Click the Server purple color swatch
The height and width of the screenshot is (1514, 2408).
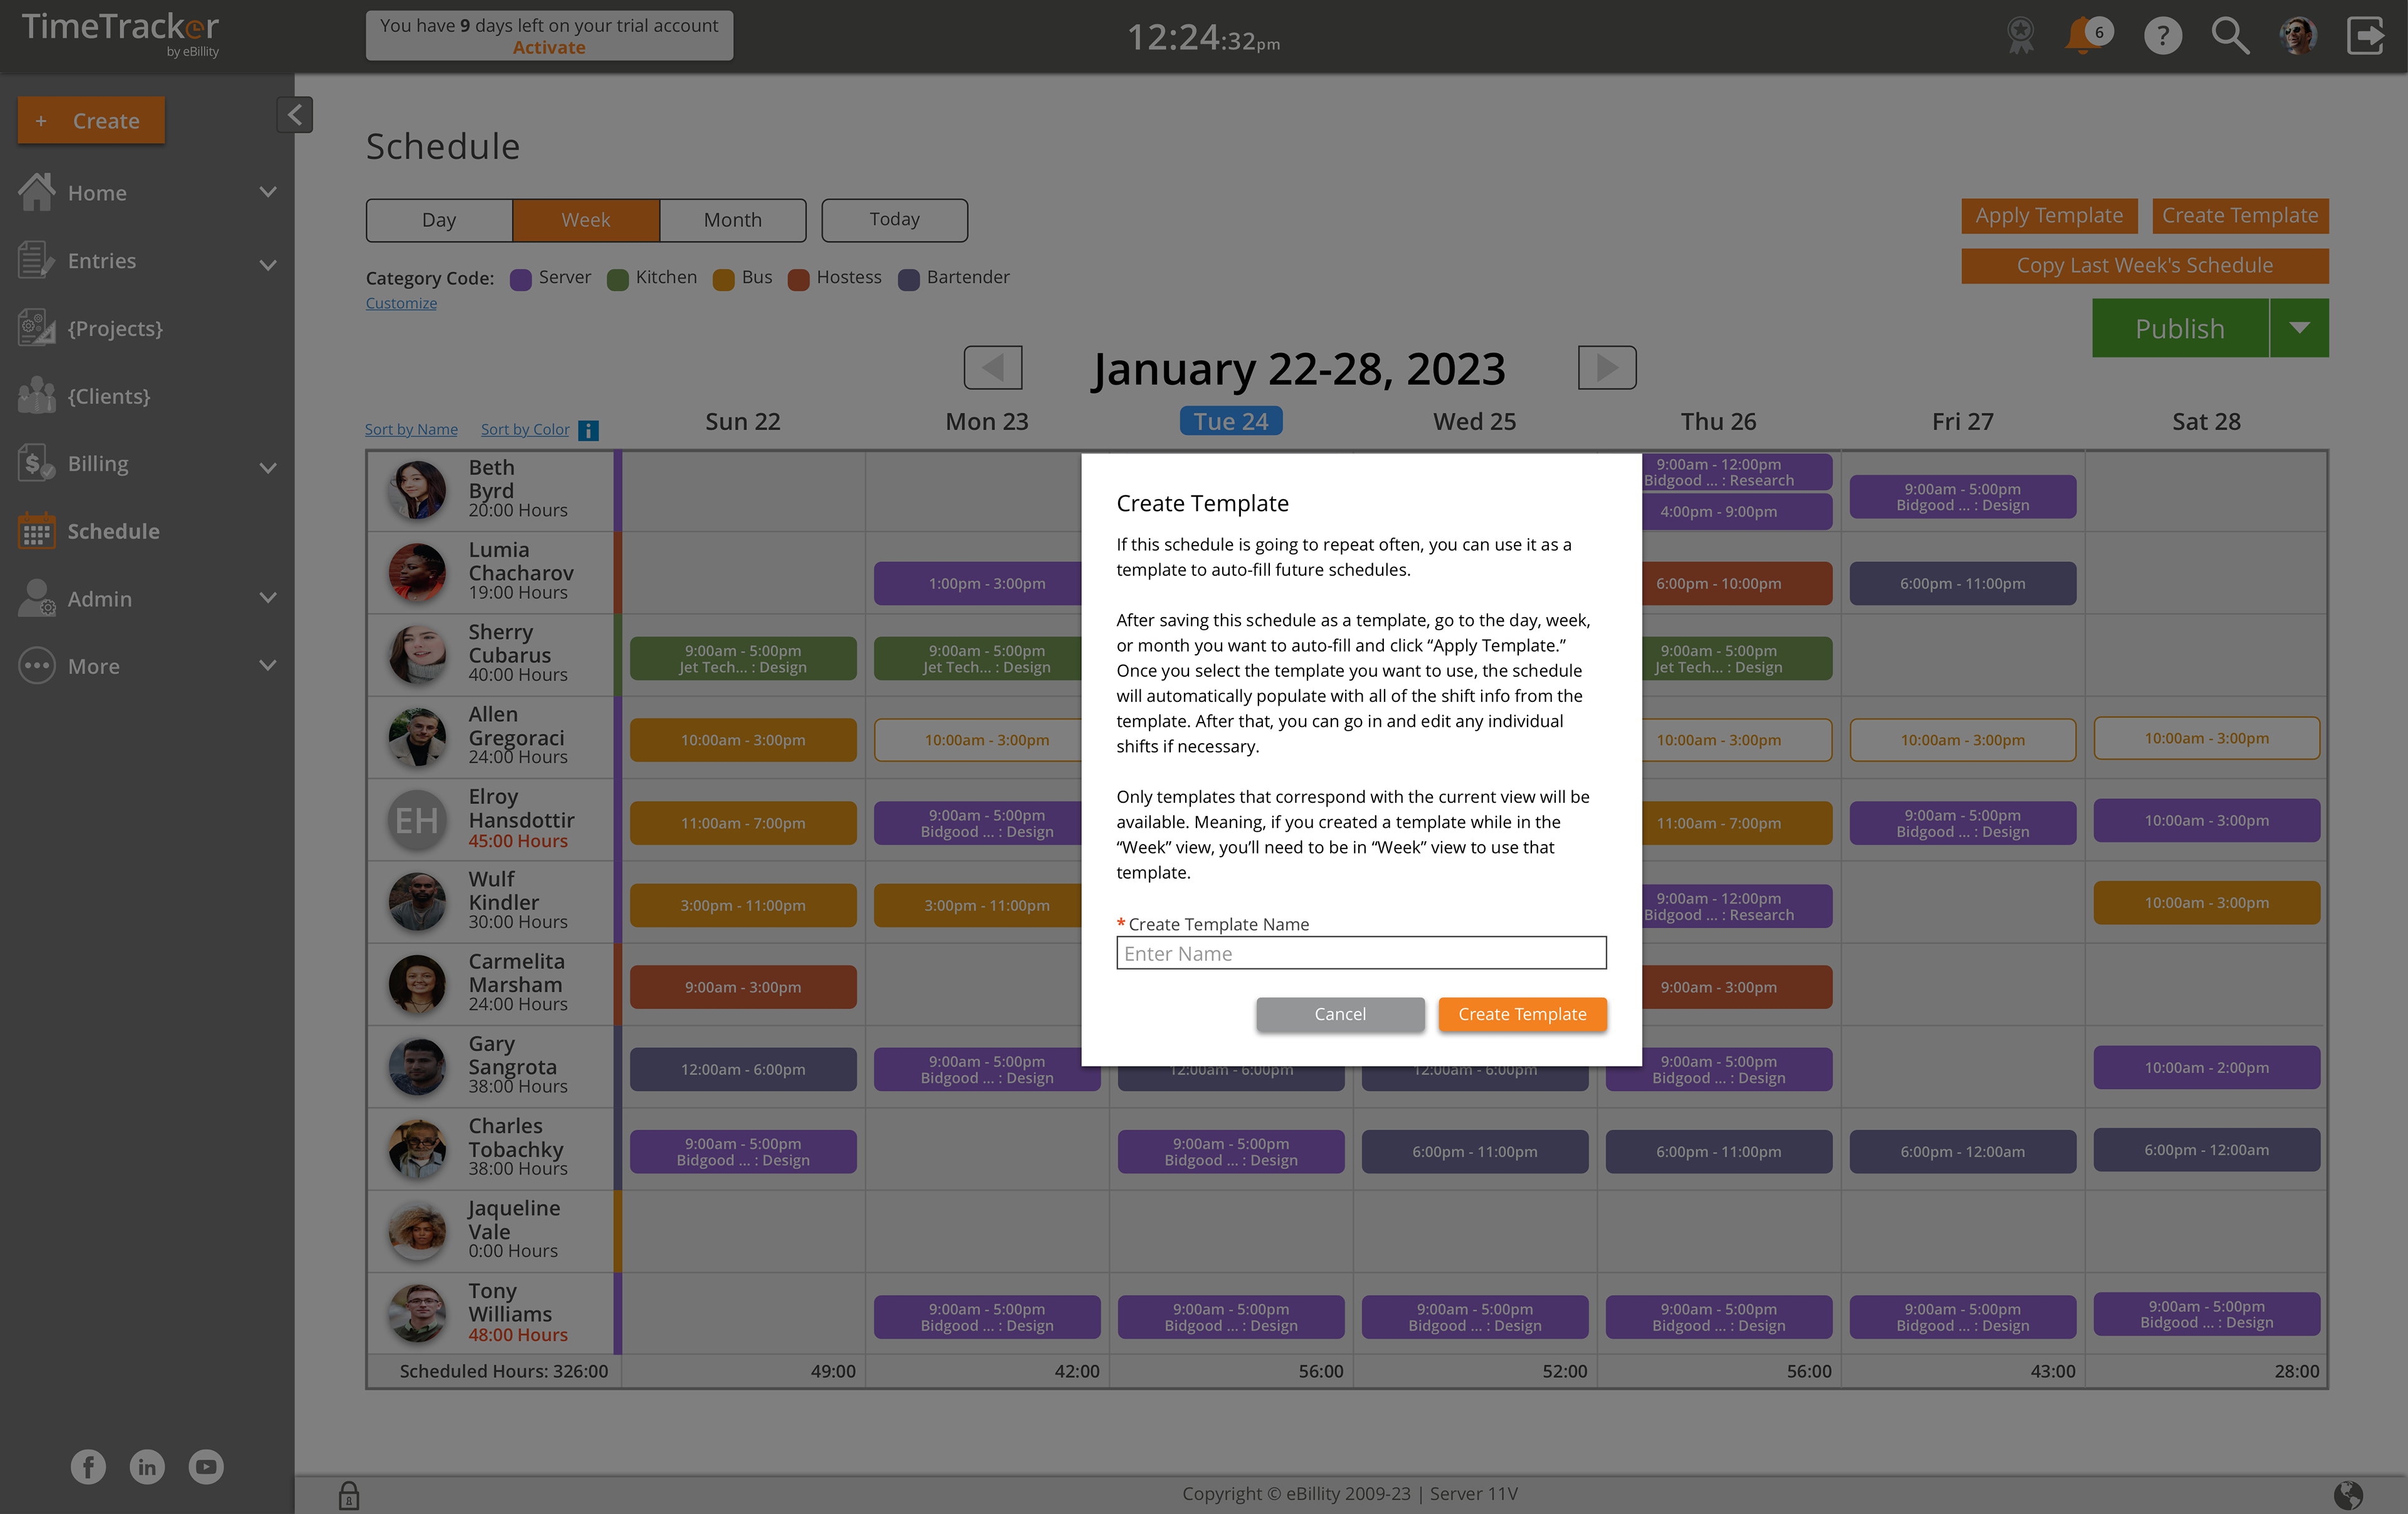pos(520,279)
